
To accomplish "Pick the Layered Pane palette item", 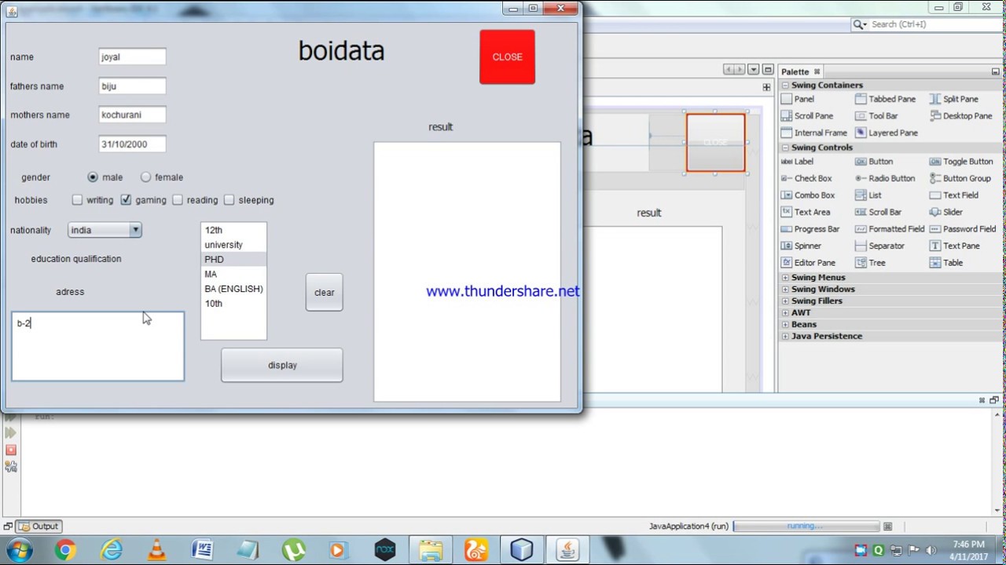I will (x=887, y=133).
